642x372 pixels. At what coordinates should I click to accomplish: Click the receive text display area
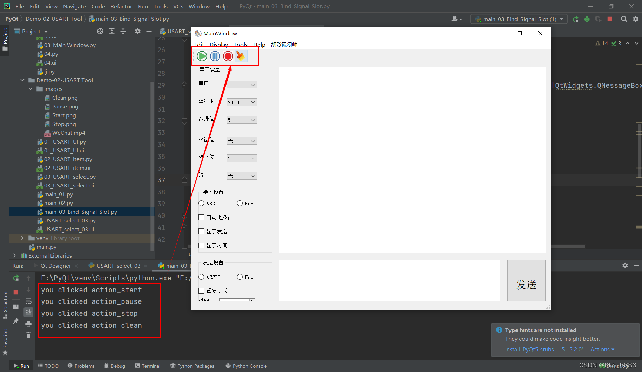pos(412,160)
